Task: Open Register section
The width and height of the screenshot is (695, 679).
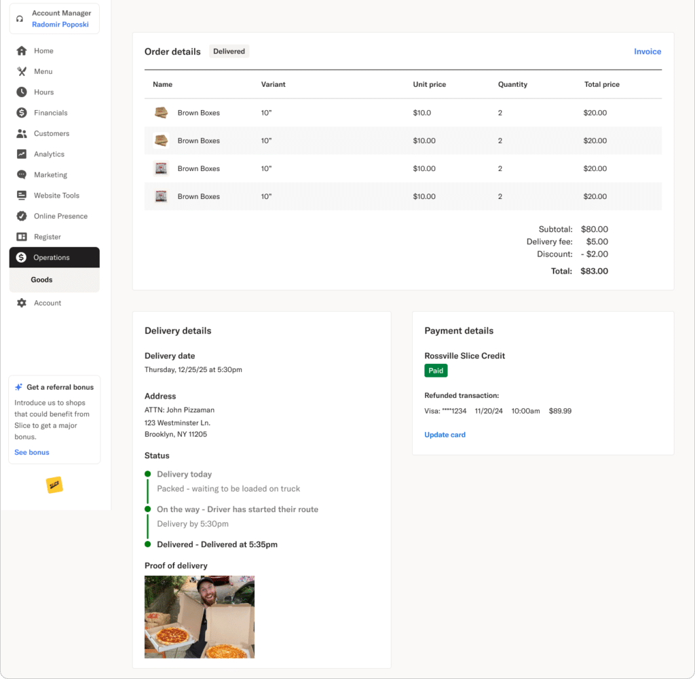Action: pos(48,237)
